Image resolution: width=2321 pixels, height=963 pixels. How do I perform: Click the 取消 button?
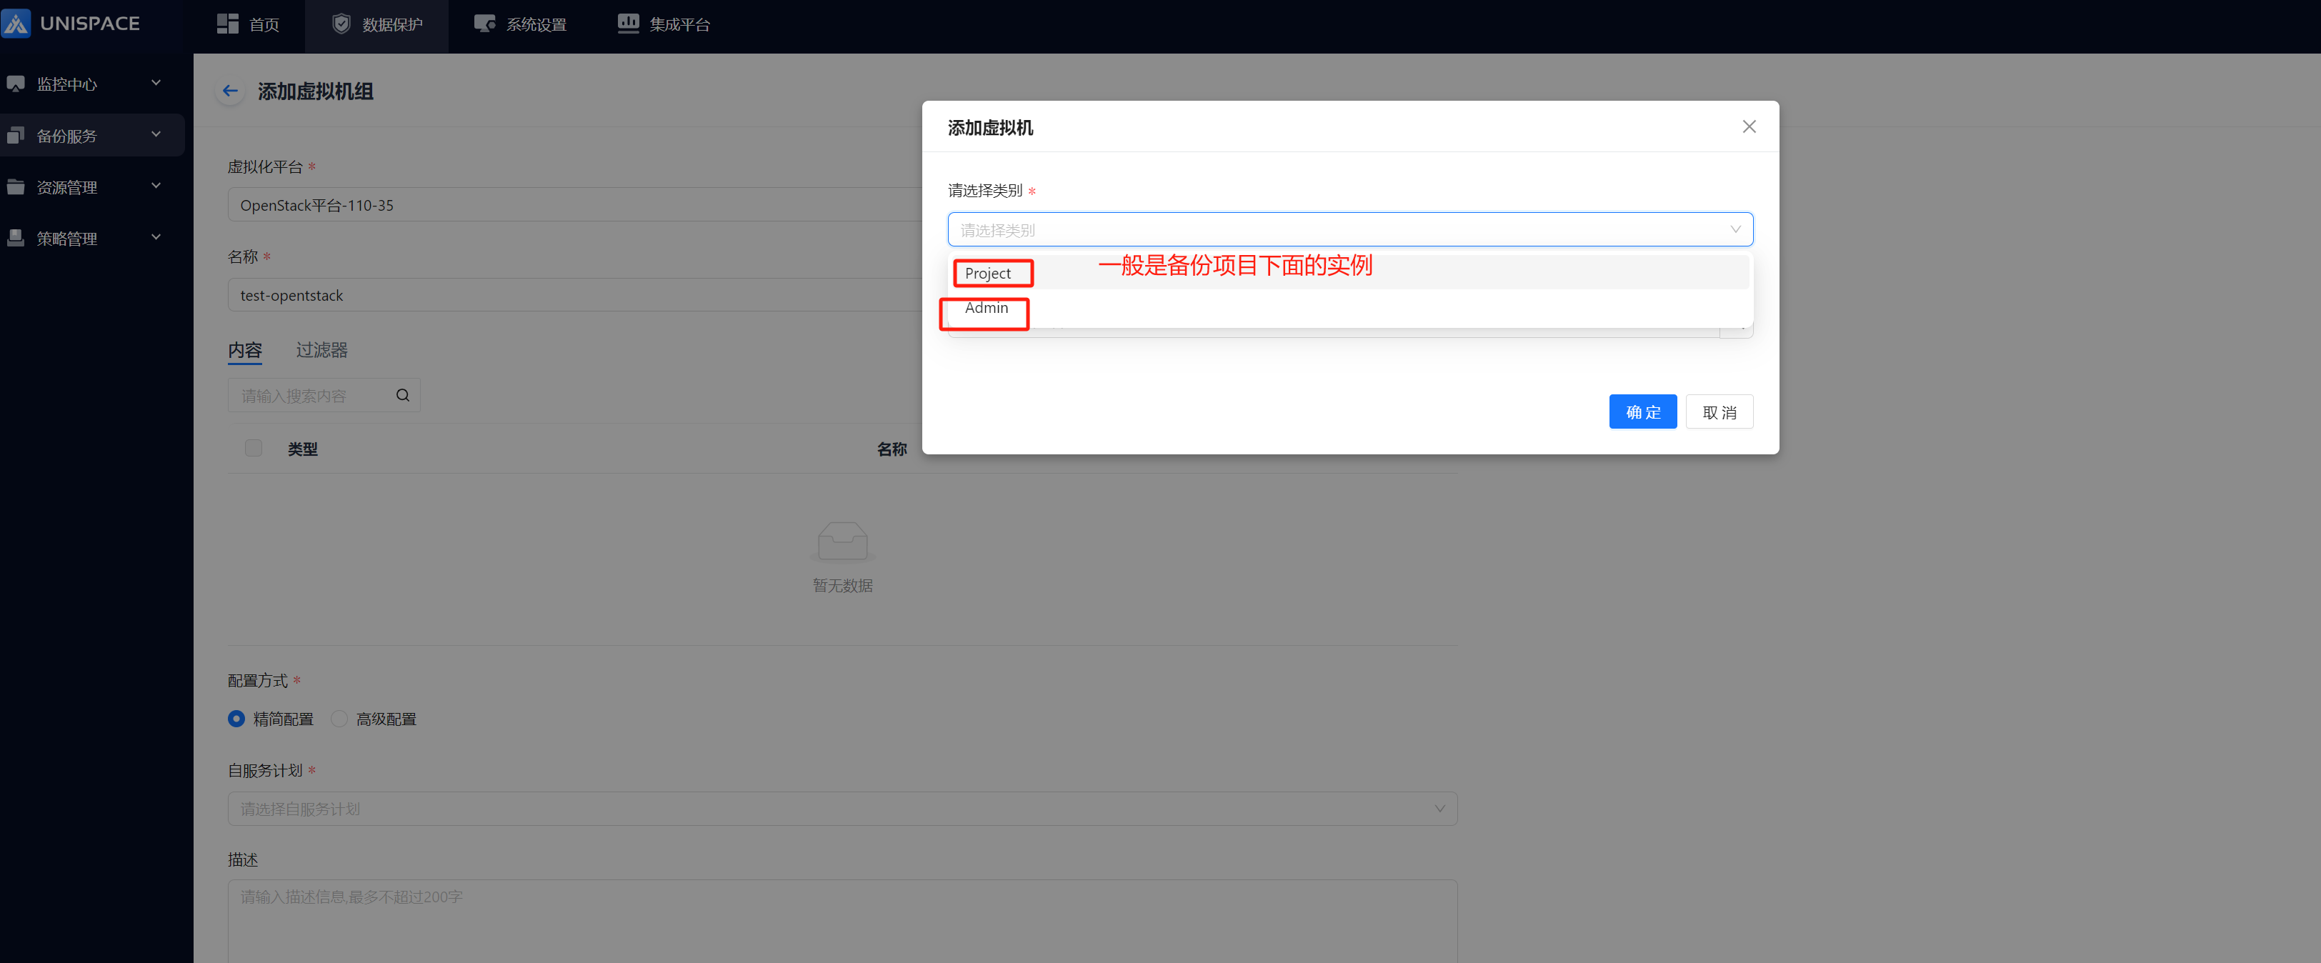[x=1718, y=413]
